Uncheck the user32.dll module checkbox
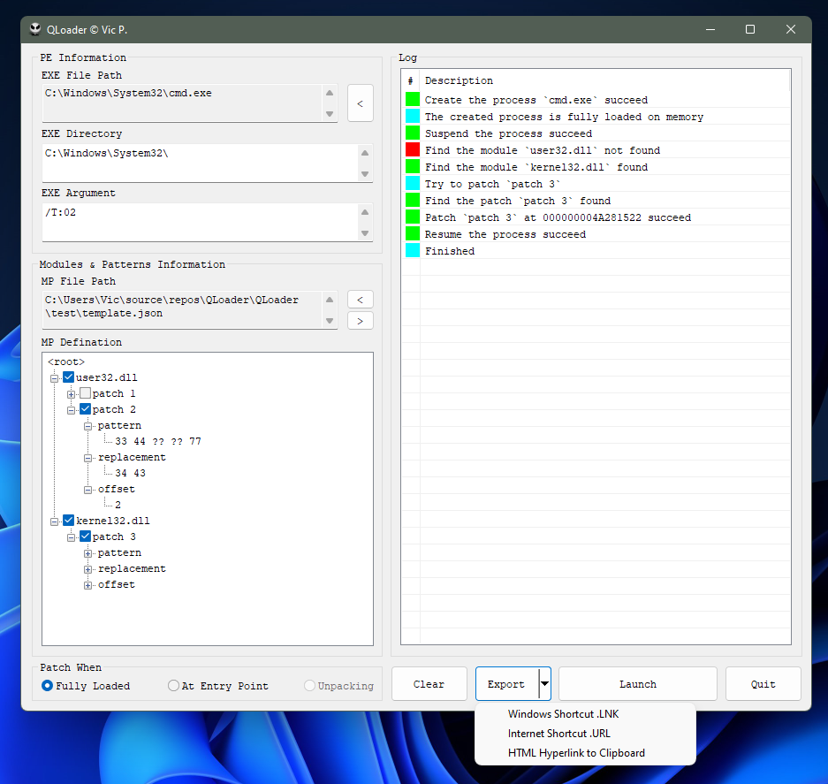The width and height of the screenshot is (828, 784). [x=69, y=377]
